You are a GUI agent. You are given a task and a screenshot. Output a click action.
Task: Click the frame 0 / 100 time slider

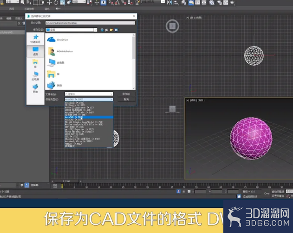[66, 181]
